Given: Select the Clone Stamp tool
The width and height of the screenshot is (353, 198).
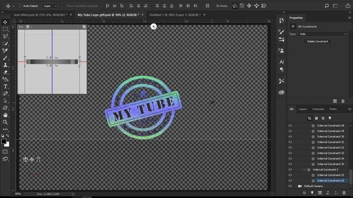Looking at the screenshot, I should tap(5, 65).
